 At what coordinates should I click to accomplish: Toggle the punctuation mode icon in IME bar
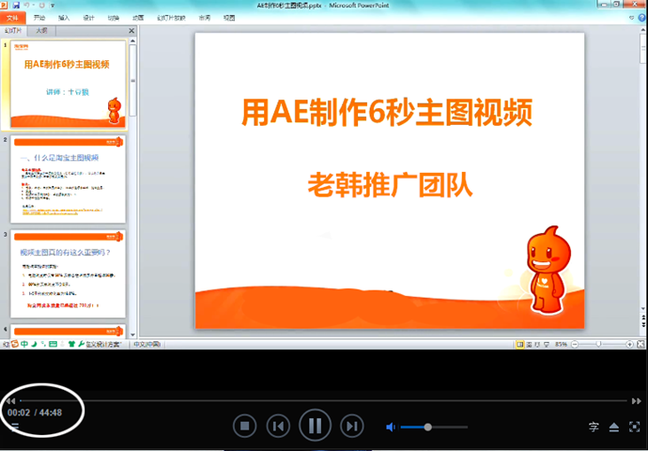43,344
